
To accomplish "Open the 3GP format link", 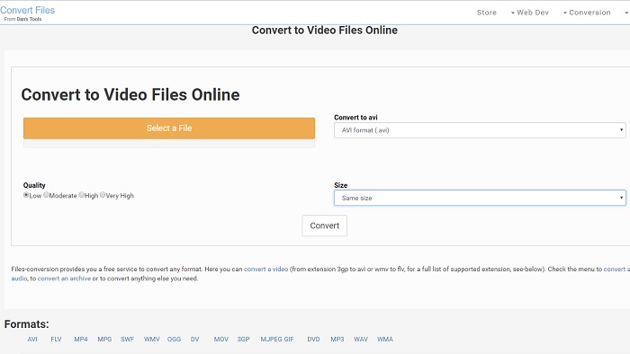I will tap(244, 339).
